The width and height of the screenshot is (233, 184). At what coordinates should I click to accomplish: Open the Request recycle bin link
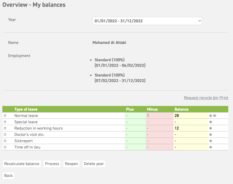point(201,98)
